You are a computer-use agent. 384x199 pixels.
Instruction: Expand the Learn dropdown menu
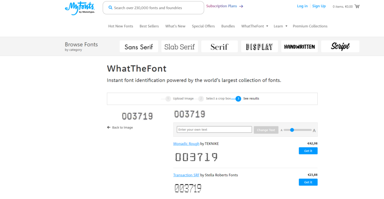286,26
